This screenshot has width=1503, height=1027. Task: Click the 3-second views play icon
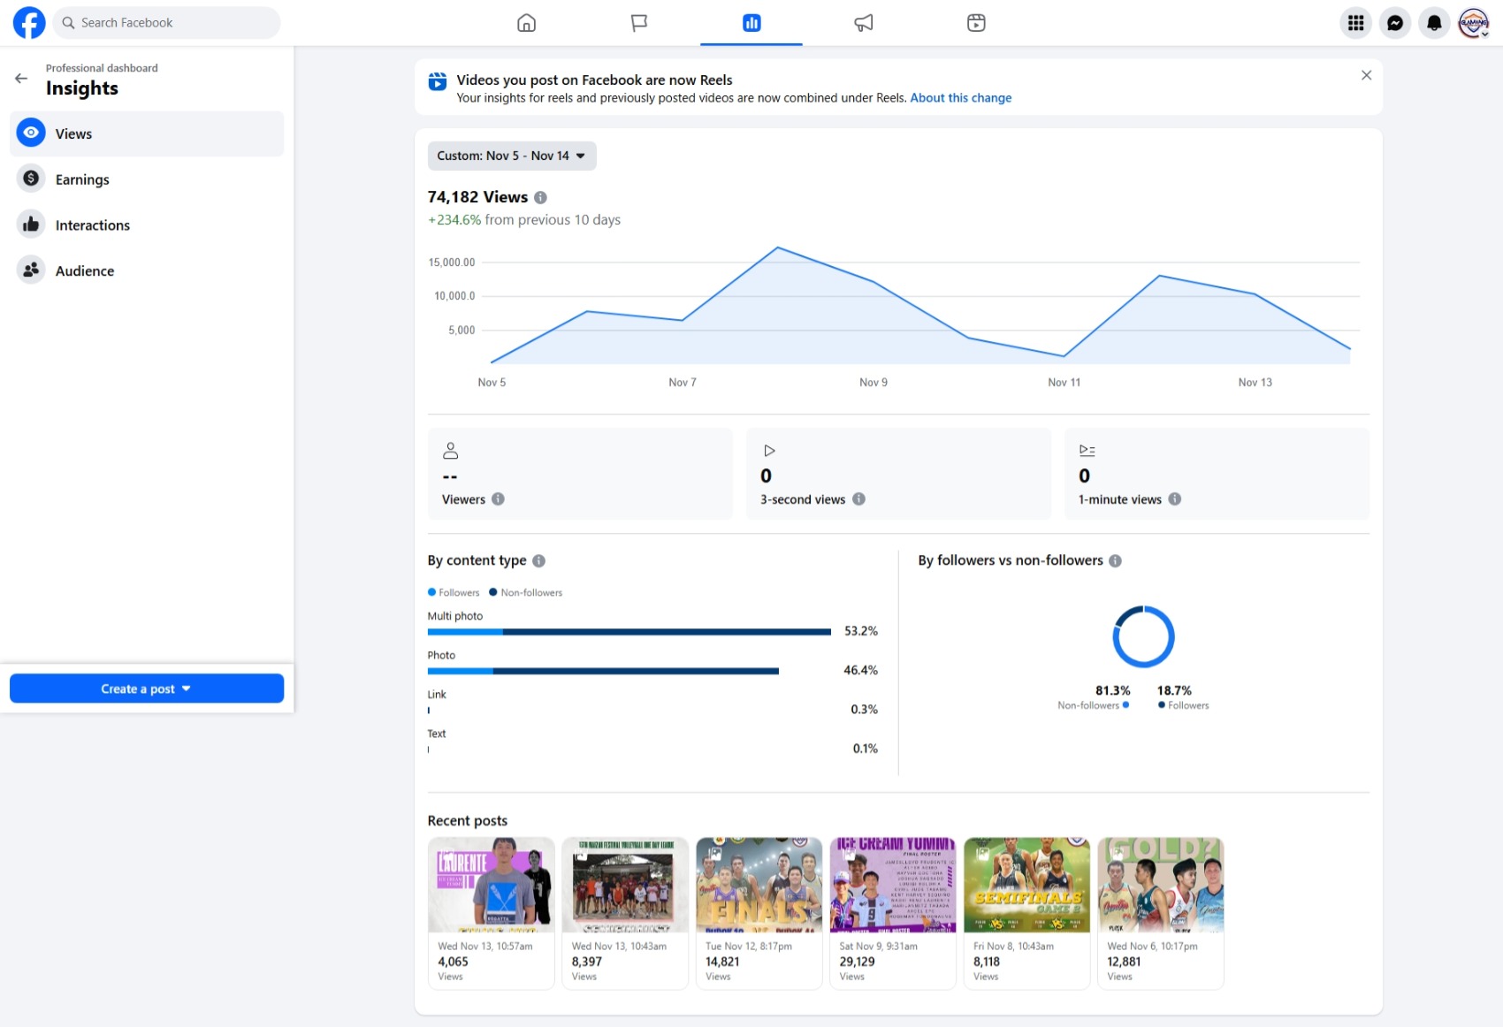point(768,451)
